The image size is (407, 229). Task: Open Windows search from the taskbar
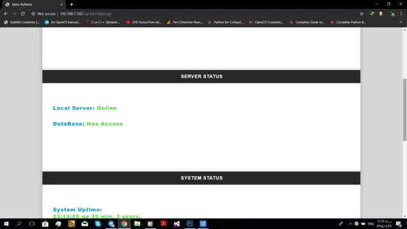[19, 223]
